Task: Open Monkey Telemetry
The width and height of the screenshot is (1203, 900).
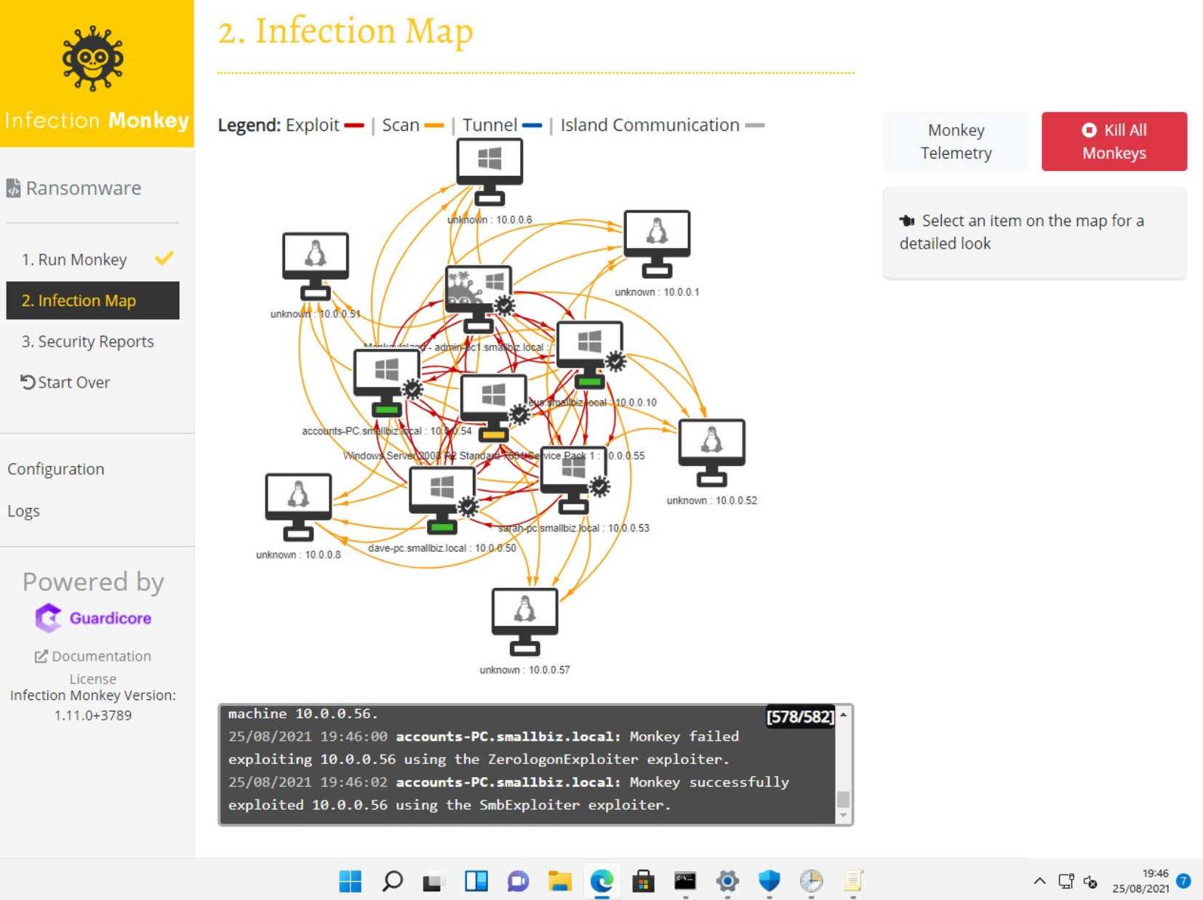Action: point(956,142)
